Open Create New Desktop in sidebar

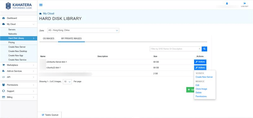click(18, 51)
